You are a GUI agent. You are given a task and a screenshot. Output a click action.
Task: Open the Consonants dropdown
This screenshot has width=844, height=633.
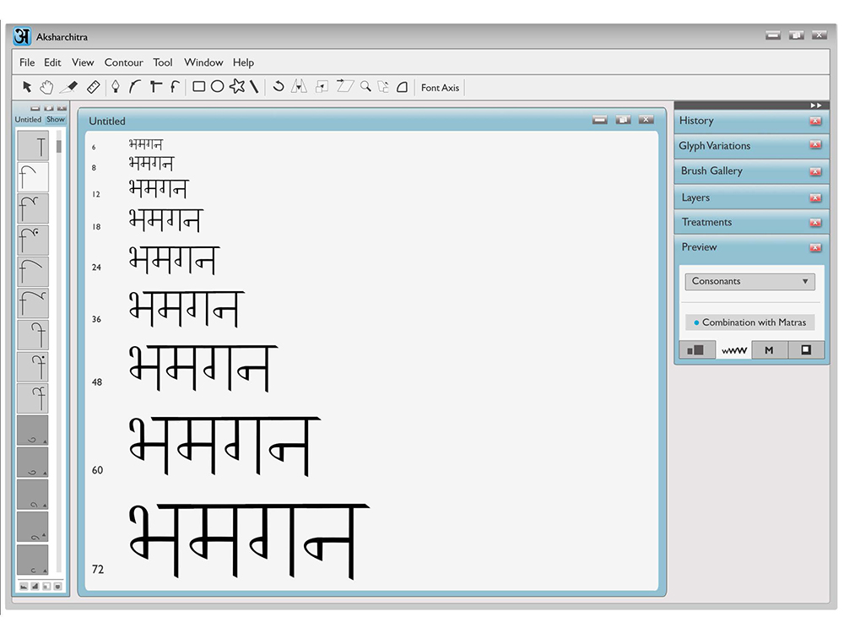coord(749,282)
